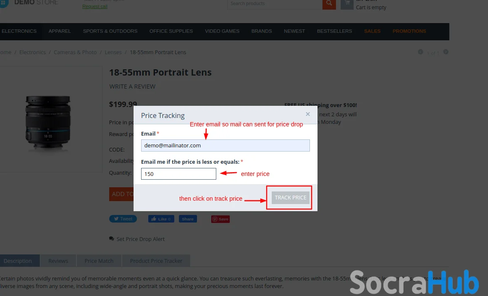This screenshot has height=296, width=488.
Task: Close the Price Tracking dialog
Action: [x=308, y=114]
